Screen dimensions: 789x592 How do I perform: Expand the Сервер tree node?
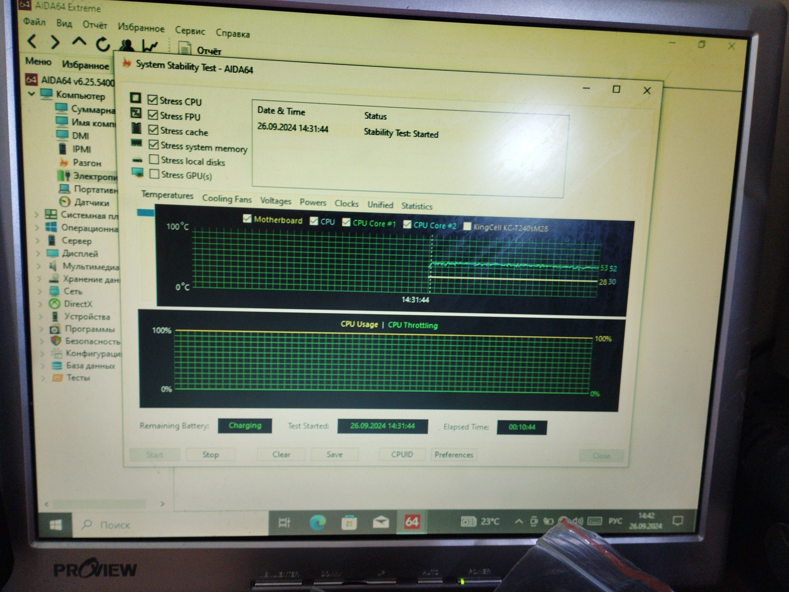tap(37, 240)
